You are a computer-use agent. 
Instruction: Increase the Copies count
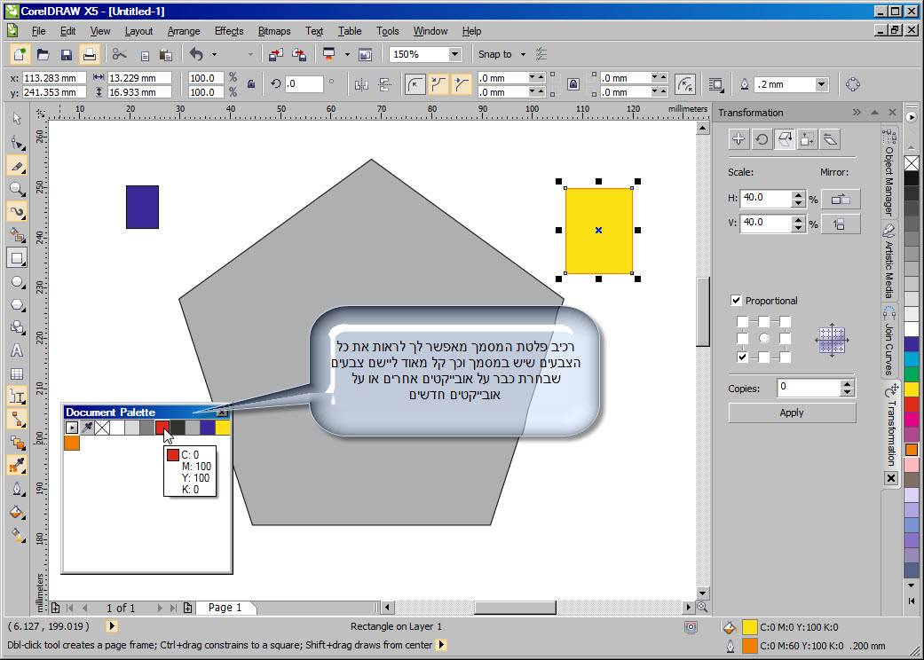(x=847, y=383)
